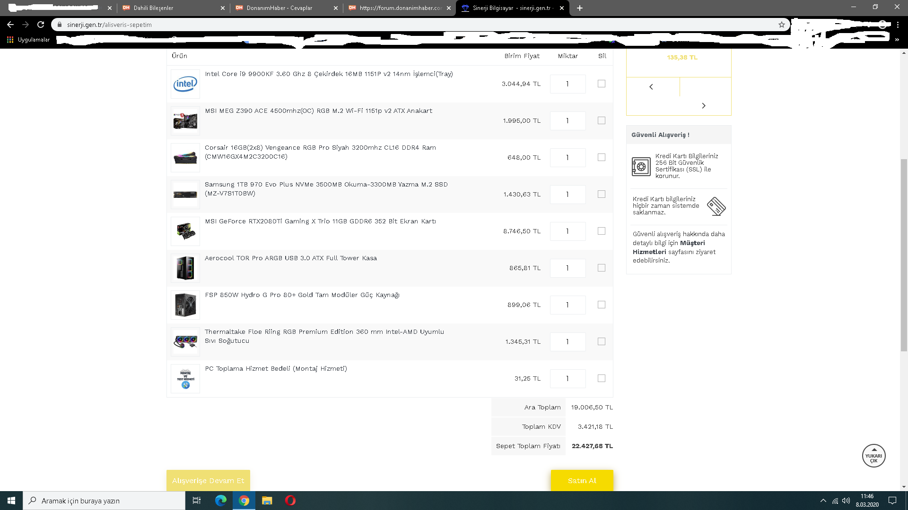Edit quantity field for Intel i9 9900KF

pos(567,84)
